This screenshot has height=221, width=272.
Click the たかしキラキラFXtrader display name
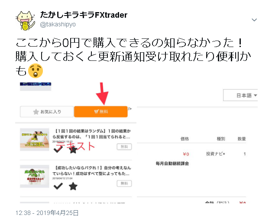point(84,15)
